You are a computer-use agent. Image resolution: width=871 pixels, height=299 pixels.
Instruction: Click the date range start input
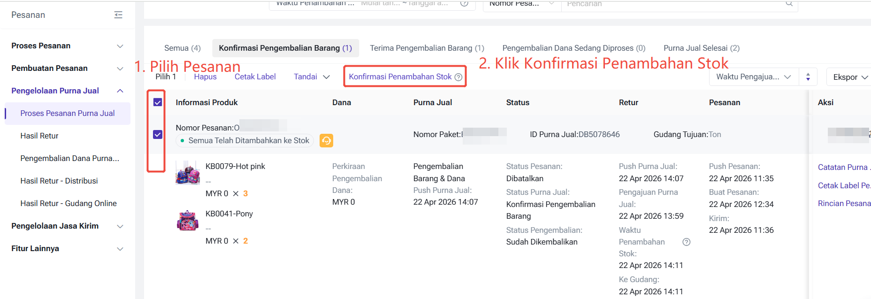[381, 3]
